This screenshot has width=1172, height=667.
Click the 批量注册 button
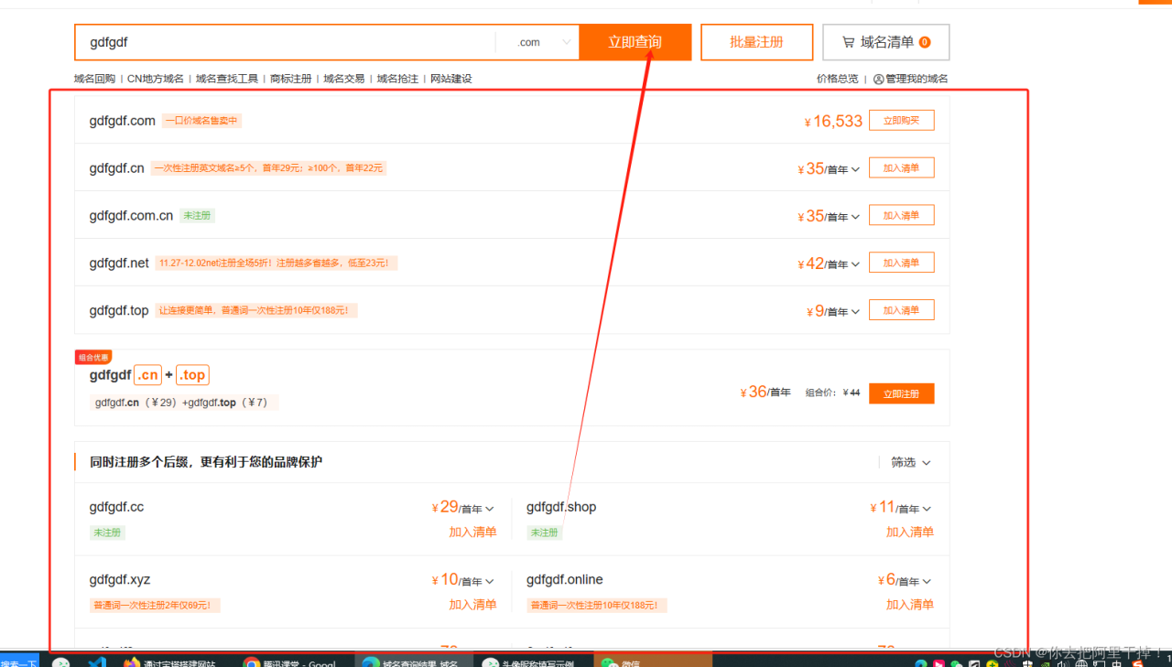tap(756, 42)
